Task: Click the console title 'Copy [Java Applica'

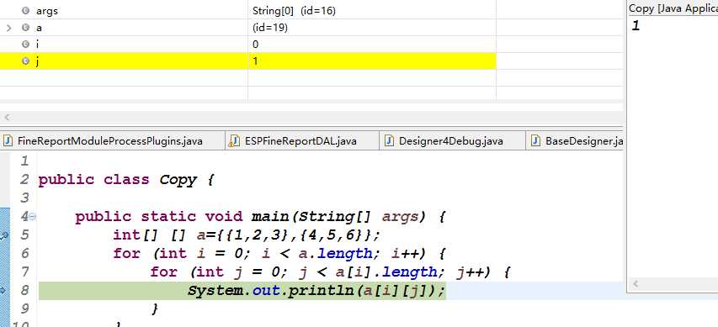Action: pos(673,8)
